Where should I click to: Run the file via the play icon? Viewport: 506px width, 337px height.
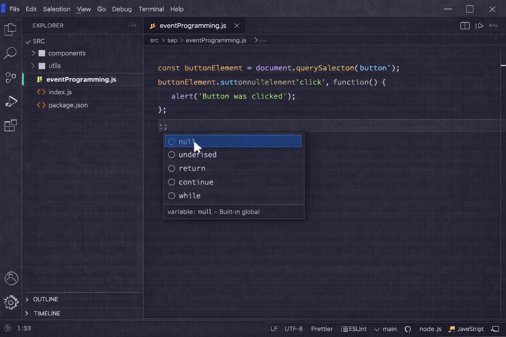coord(480,25)
